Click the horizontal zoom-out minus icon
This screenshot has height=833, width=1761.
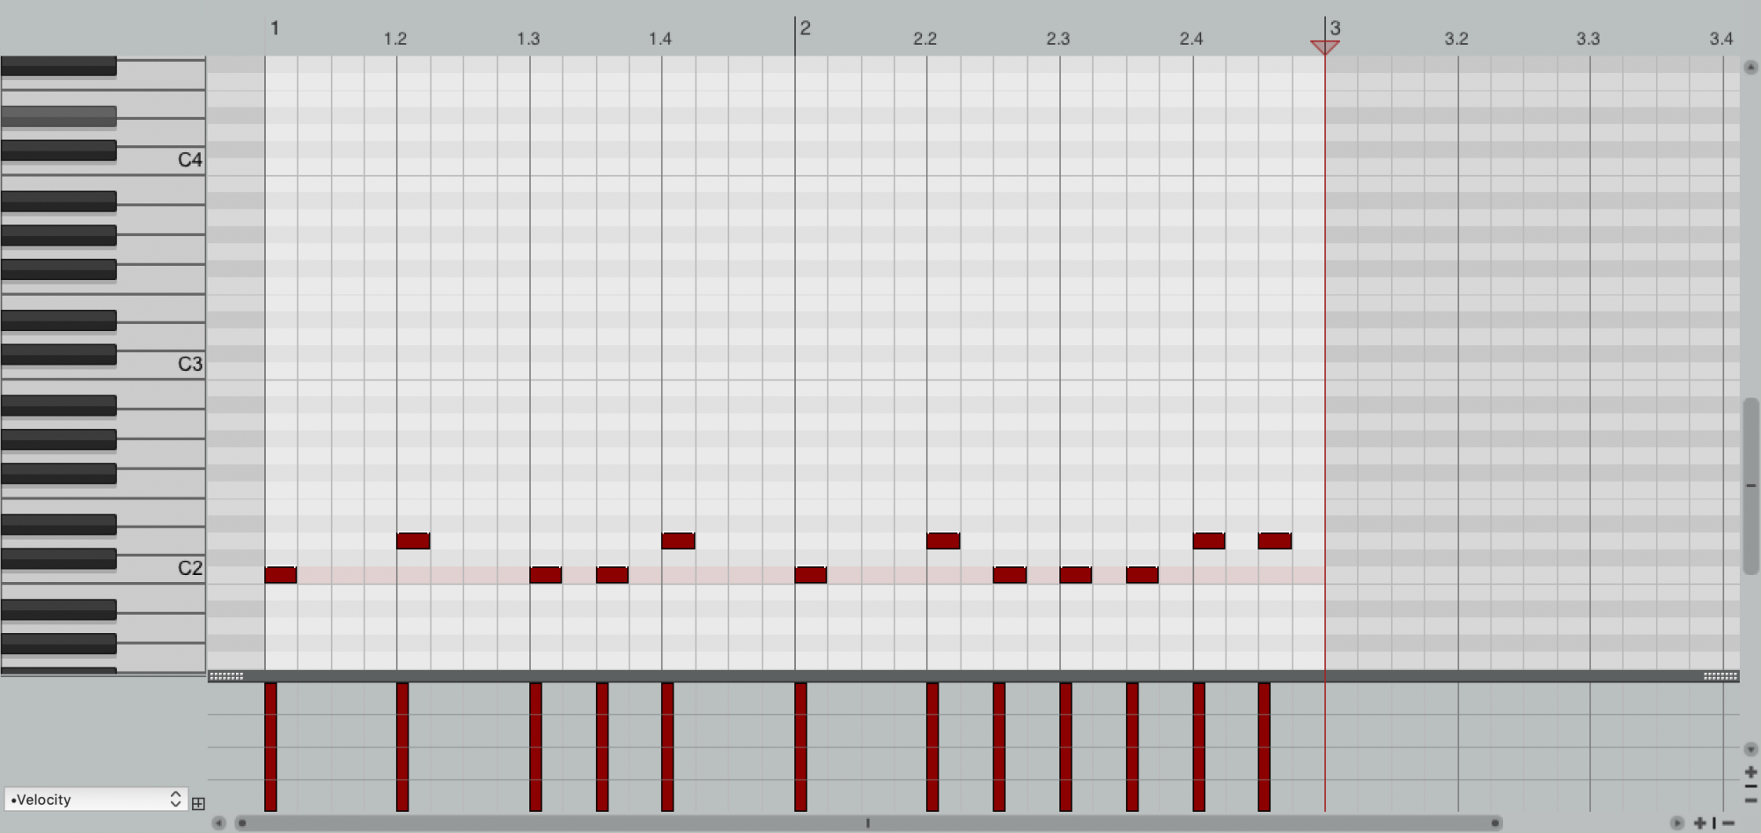click(x=1728, y=822)
